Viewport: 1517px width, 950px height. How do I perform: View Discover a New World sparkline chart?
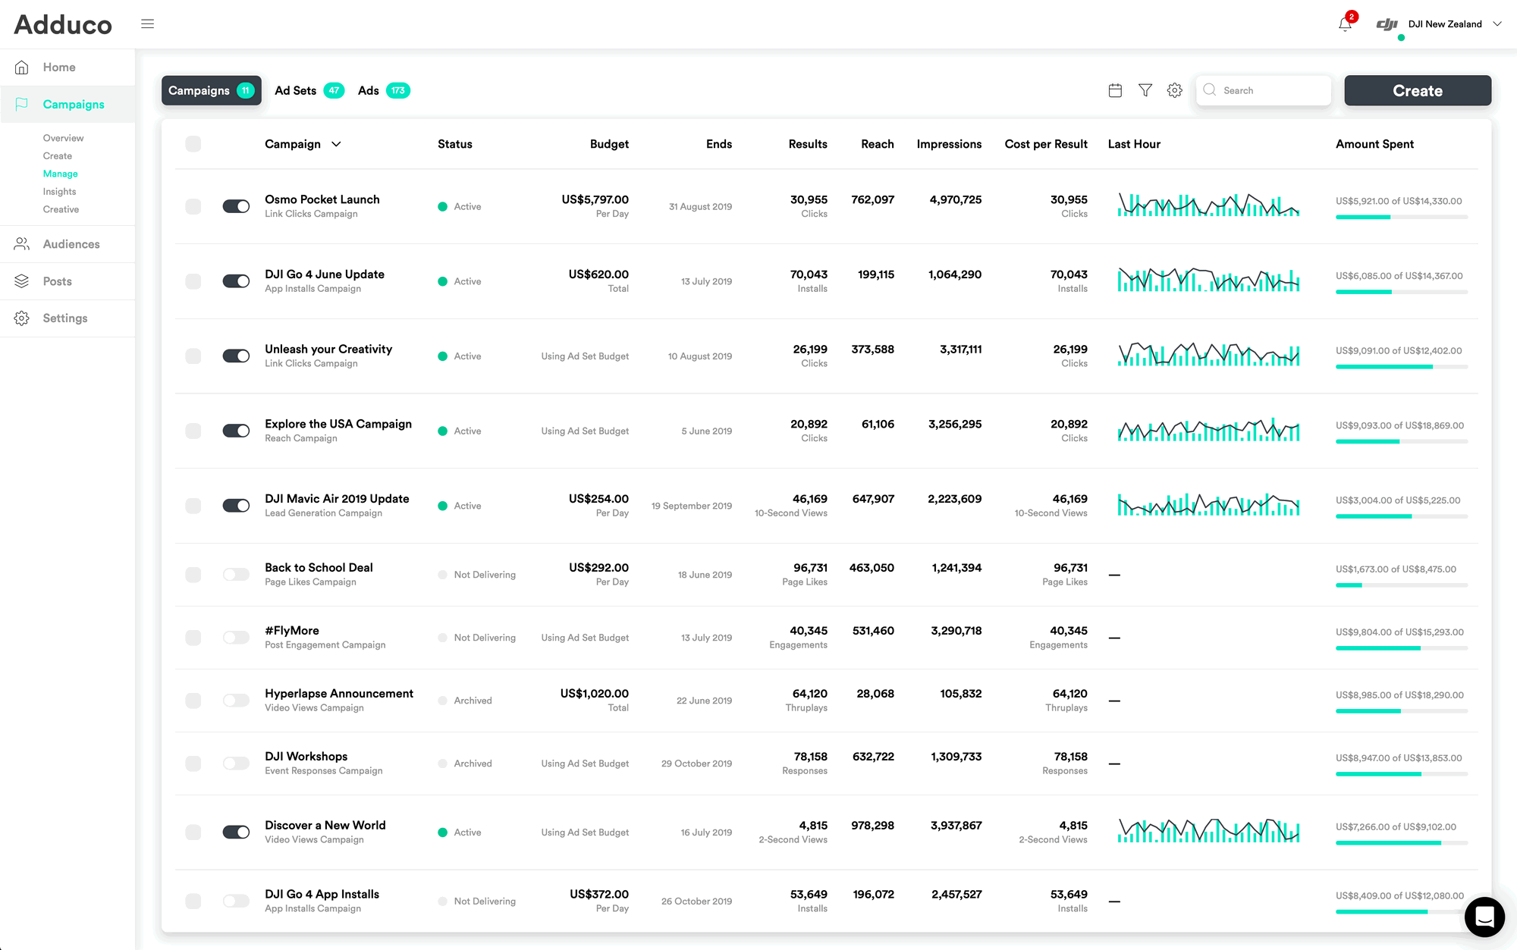(x=1208, y=831)
